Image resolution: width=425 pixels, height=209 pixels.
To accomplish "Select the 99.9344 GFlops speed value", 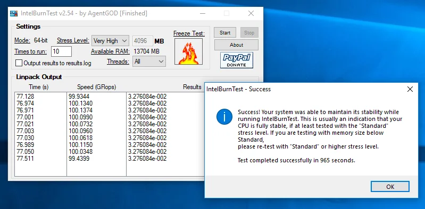I will click(x=79, y=97).
